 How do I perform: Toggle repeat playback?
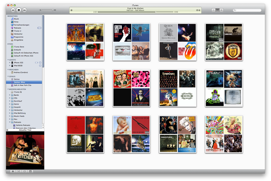click(x=24, y=171)
